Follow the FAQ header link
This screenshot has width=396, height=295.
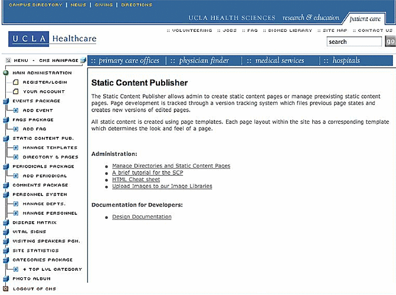253,31
